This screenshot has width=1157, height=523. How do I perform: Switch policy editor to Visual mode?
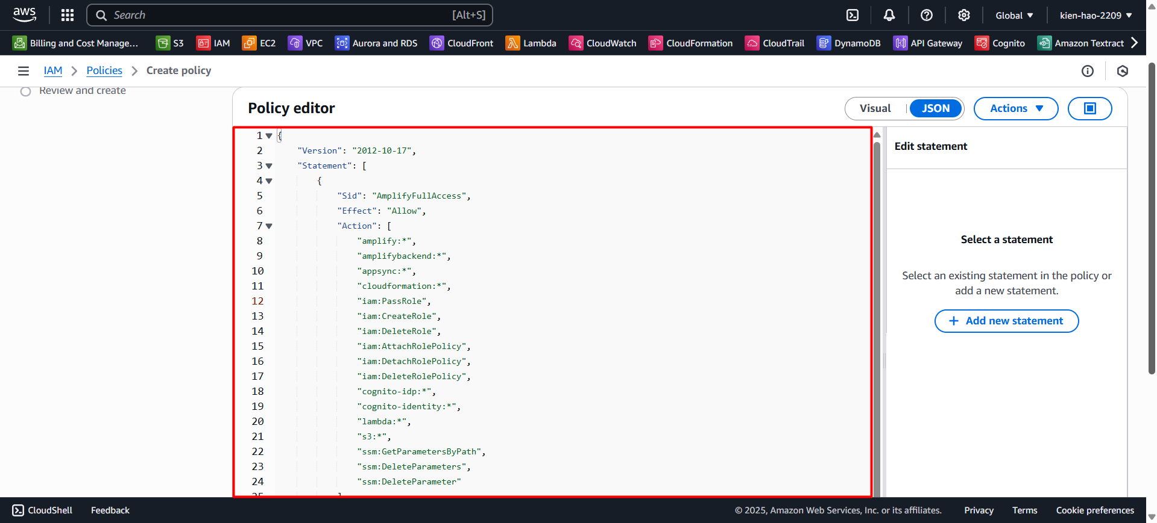tap(875, 108)
